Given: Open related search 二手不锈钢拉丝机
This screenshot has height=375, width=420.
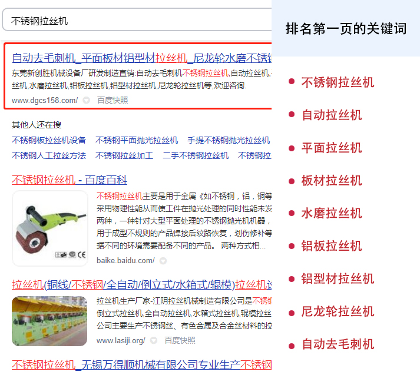Looking at the screenshot, I should [196, 155].
